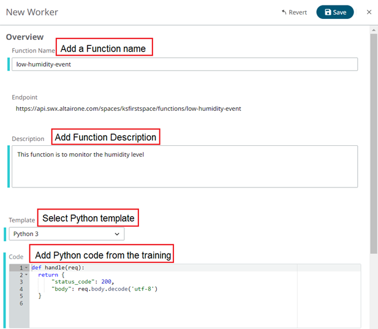This screenshot has width=378, height=329.
Task: Save the new worker
Action: click(335, 12)
